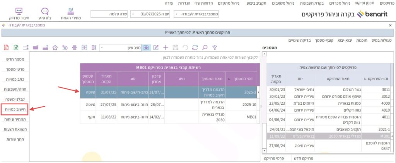The height and width of the screenshot is (163, 396).
Task: Click the PDF export icon
Action: click(x=6, y=48)
